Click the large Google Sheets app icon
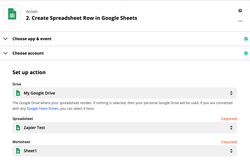 [12, 14]
